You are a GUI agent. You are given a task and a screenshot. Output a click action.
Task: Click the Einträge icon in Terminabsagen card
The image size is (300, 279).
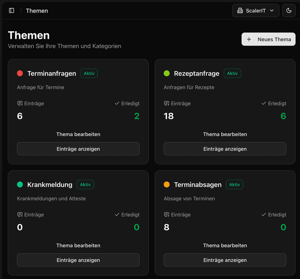tap(166, 215)
